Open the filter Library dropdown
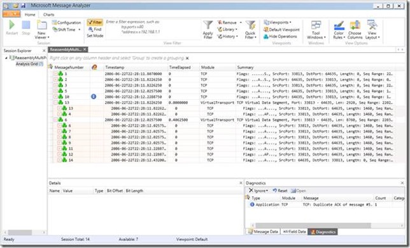Screen dimensions: 410x248 [x=227, y=29]
